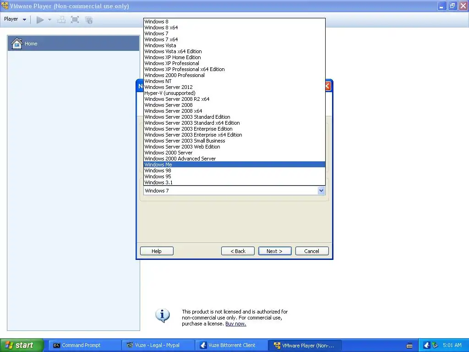
Task: Select Windows 2000 Advanced Server
Action: click(234, 159)
